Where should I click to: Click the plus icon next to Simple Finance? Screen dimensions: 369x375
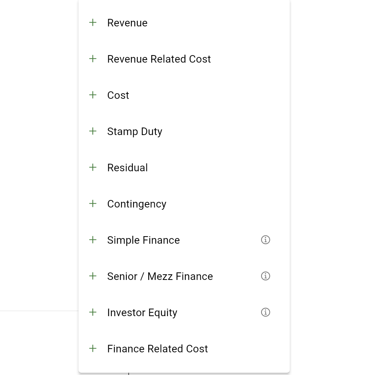tap(93, 240)
